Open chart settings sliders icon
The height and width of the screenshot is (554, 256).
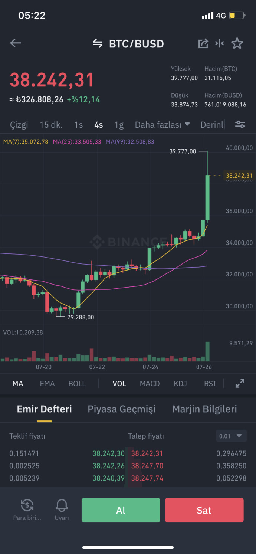(240, 124)
